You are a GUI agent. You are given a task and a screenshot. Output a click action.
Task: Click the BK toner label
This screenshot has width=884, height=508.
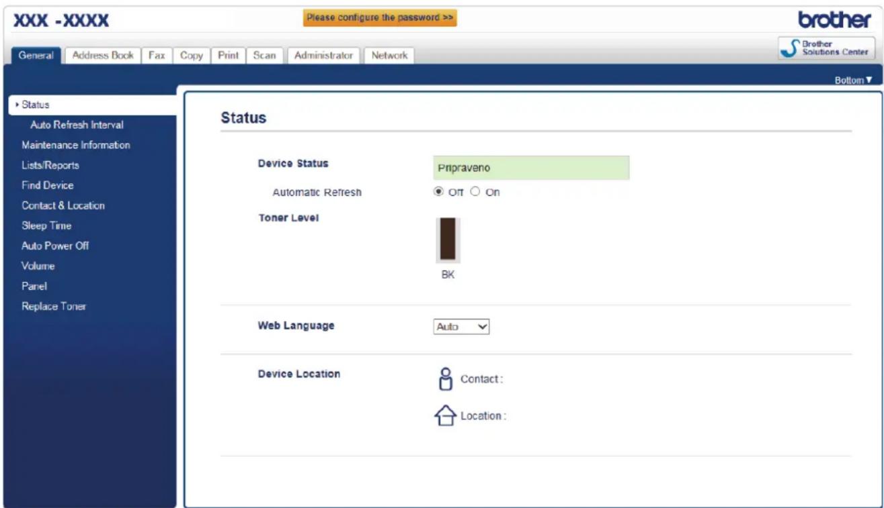tap(448, 274)
